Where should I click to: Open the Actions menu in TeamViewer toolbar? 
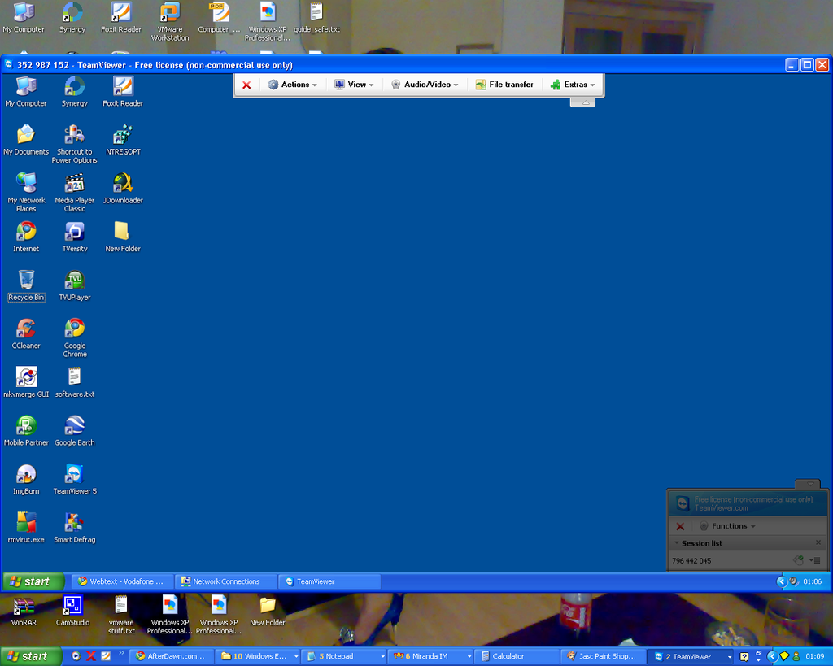[292, 85]
